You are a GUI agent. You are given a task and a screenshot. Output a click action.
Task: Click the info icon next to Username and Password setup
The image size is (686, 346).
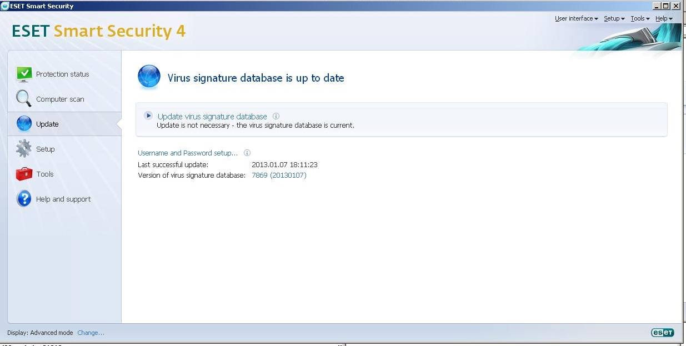247,153
